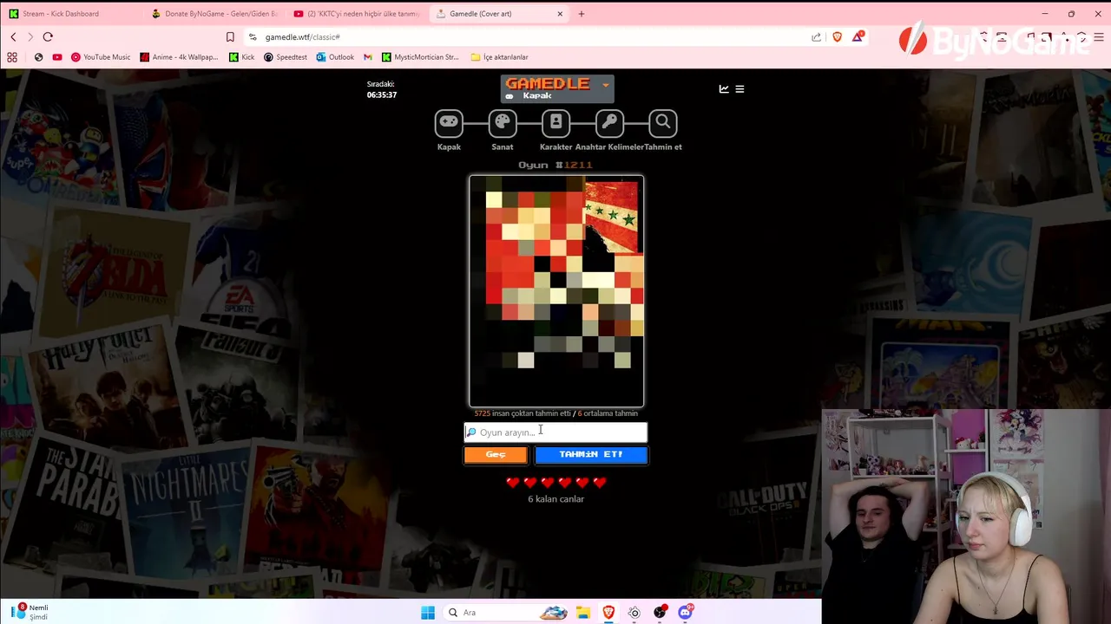Open the YouTube Music bookmark
The image size is (1111, 624).
[101, 57]
